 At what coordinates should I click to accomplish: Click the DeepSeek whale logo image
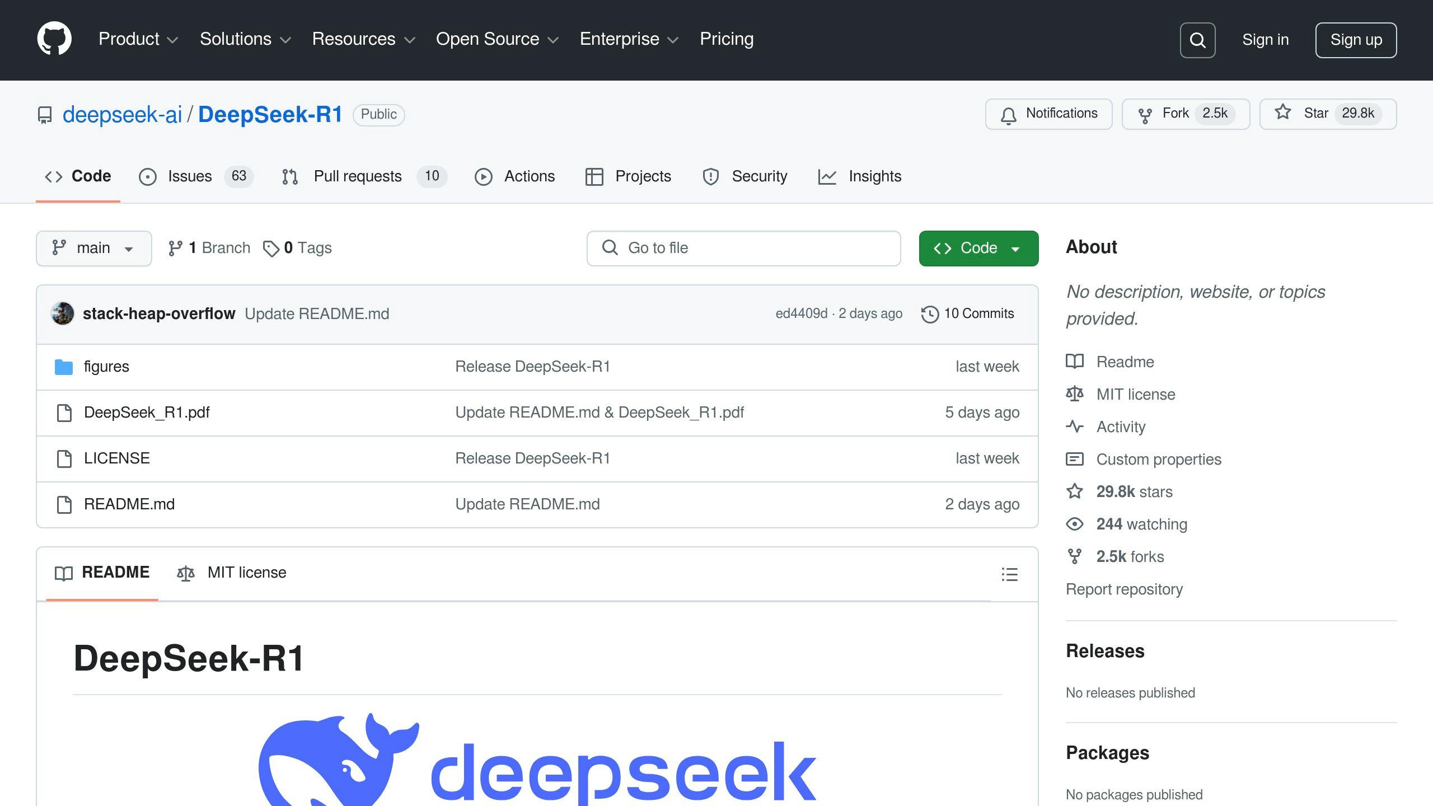click(x=537, y=760)
